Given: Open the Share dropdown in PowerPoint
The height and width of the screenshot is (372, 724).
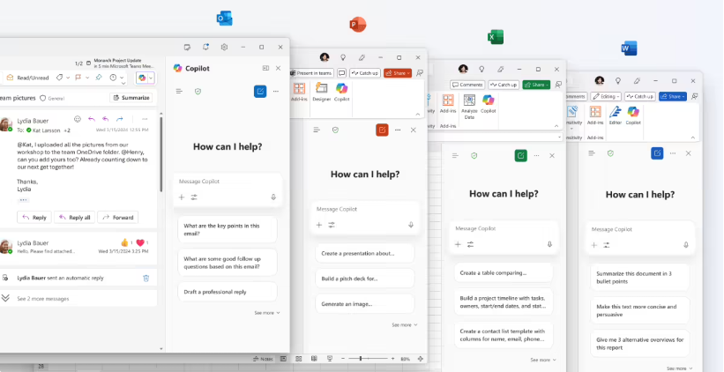Looking at the screenshot, I should 398,73.
